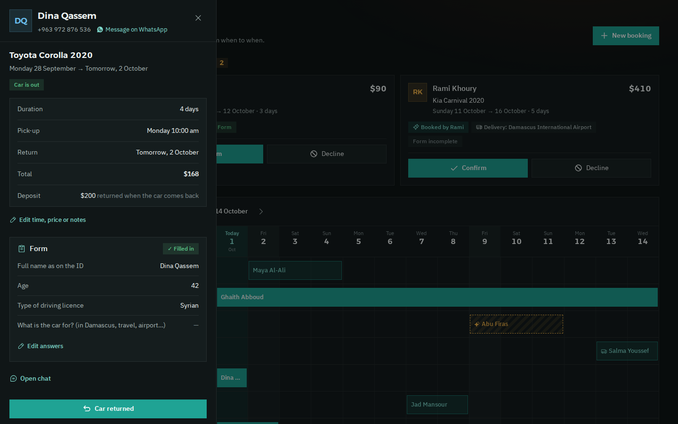678x424 pixels.
Task: Click Edit time, price or notes
Action: (48, 220)
